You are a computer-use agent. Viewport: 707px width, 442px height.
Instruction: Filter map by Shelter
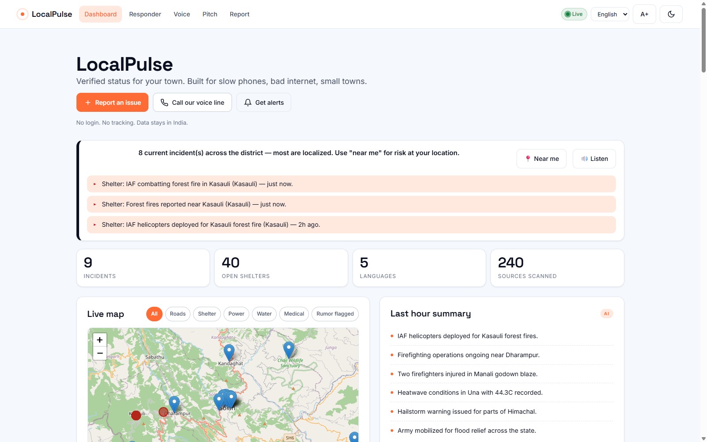[x=207, y=314]
